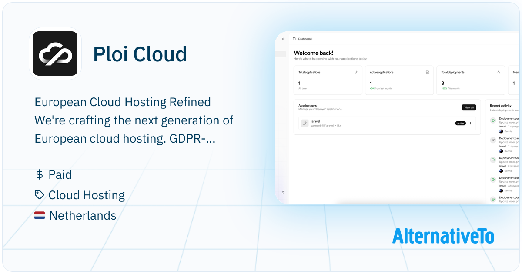Screen dimensions: 522x274
Task: Click the View all button
Action: 469,107
